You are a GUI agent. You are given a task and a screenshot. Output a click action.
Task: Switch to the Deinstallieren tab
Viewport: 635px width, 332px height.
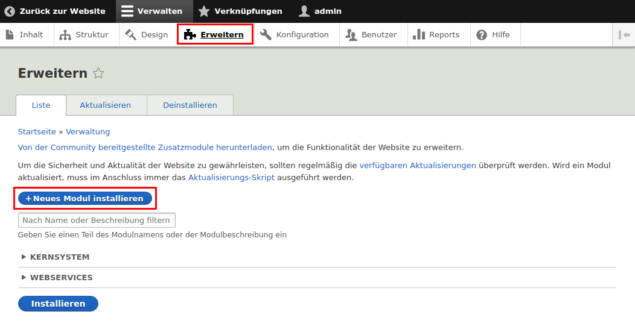tap(190, 105)
